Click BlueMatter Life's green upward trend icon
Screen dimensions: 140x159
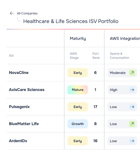coord(132,124)
